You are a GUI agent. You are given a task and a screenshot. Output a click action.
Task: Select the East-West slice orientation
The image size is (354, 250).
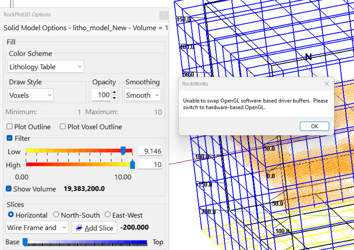pos(108,215)
